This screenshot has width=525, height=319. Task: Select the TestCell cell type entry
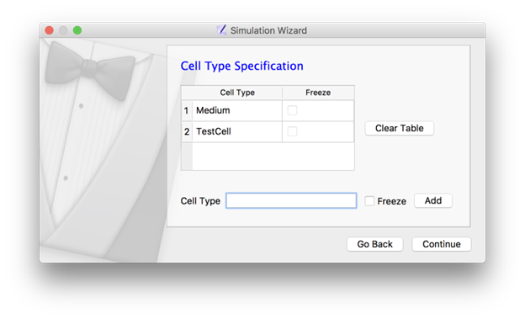click(237, 131)
